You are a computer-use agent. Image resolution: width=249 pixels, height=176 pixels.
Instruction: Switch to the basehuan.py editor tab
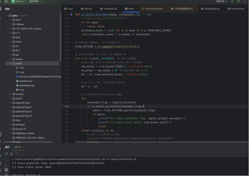point(236,9)
